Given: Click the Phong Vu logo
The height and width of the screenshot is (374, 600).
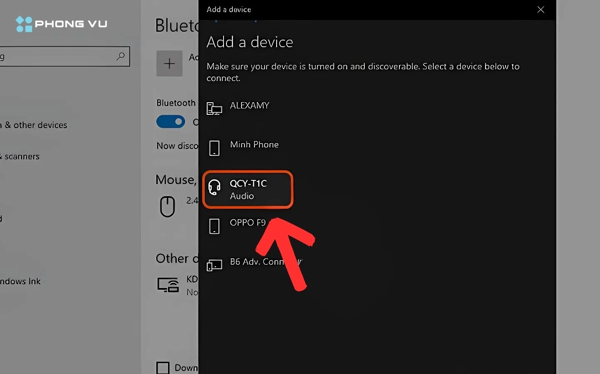Looking at the screenshot, I should (x=61, y=24).
